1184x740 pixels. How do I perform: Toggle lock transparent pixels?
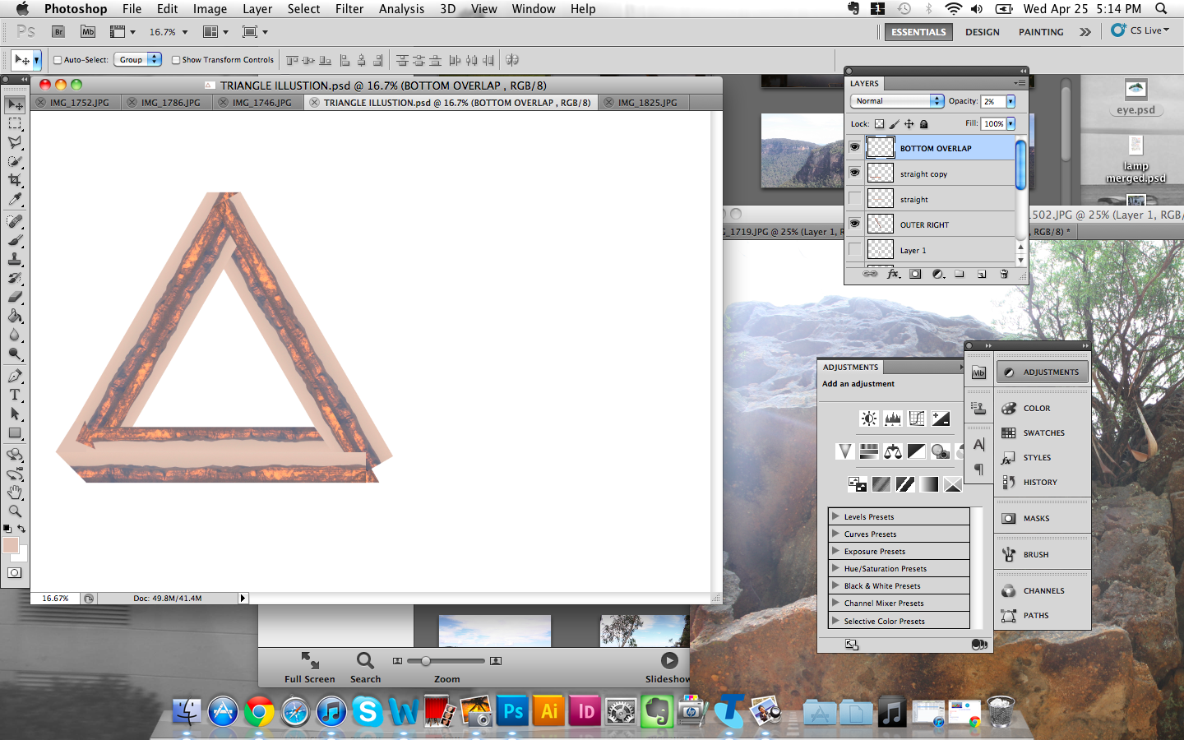[x=879, y=124]
